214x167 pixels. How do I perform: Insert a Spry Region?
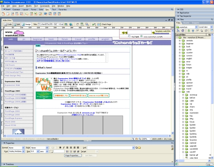(x=8, y=14)
